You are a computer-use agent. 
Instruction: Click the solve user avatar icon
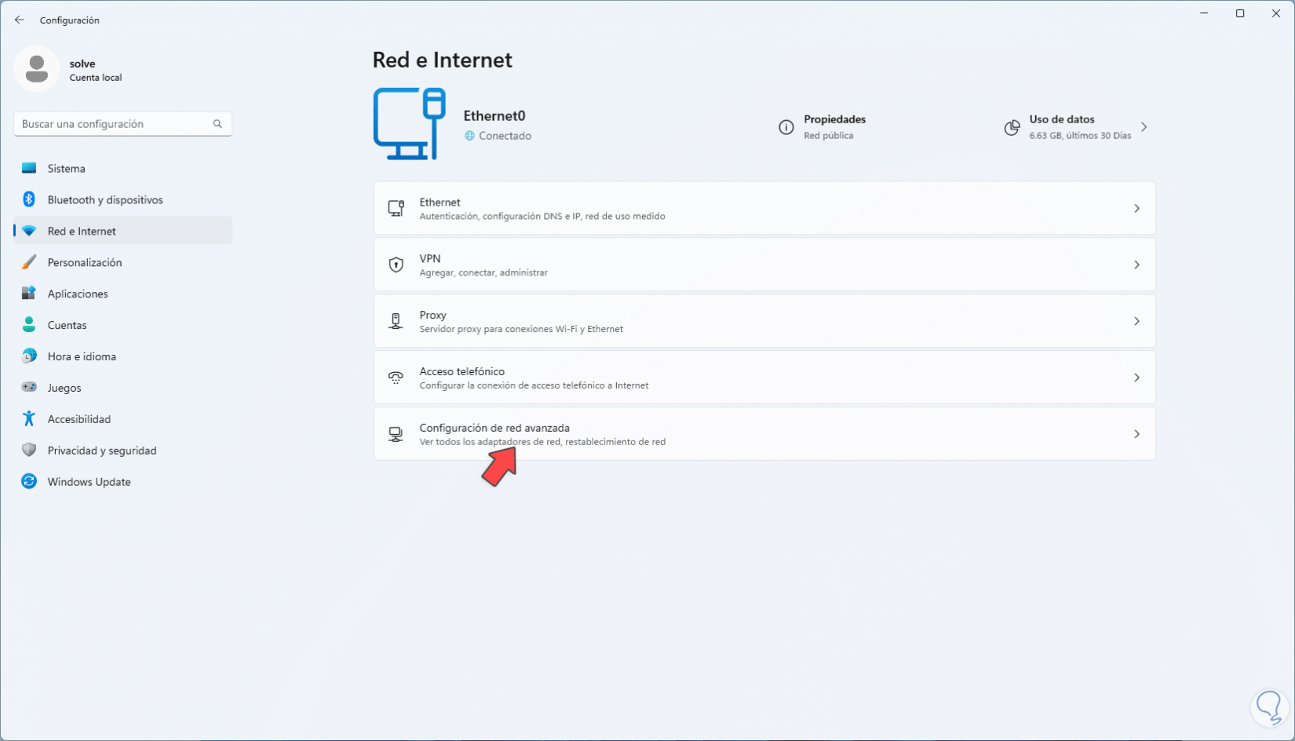[x=36, y=69]
